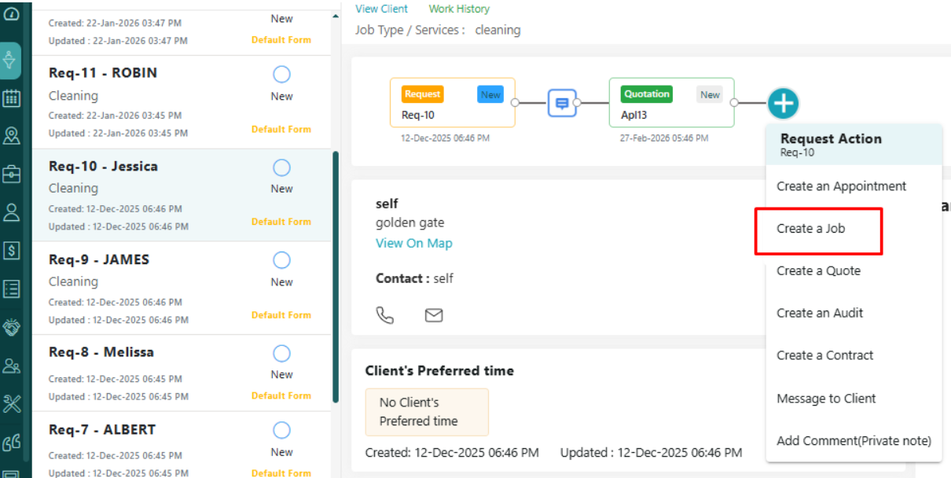Click the envelope email icon under Contact
951x478 pixels.
coord(434,315)
